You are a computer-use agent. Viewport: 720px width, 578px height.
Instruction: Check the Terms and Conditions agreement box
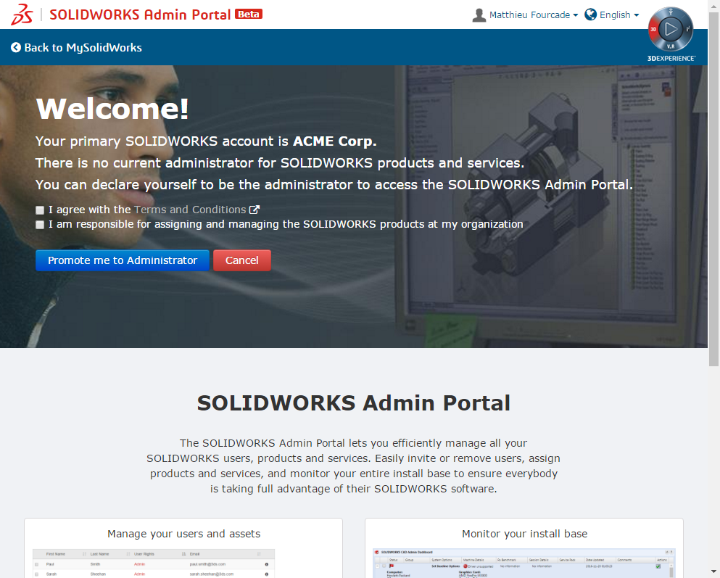pos(40,210)
